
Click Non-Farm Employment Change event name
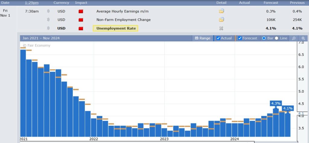pos(123,20)
